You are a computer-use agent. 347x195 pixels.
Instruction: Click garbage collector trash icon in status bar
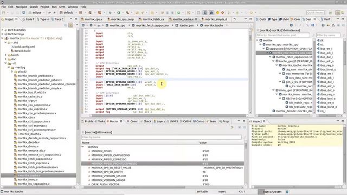[x=287, y=192]
